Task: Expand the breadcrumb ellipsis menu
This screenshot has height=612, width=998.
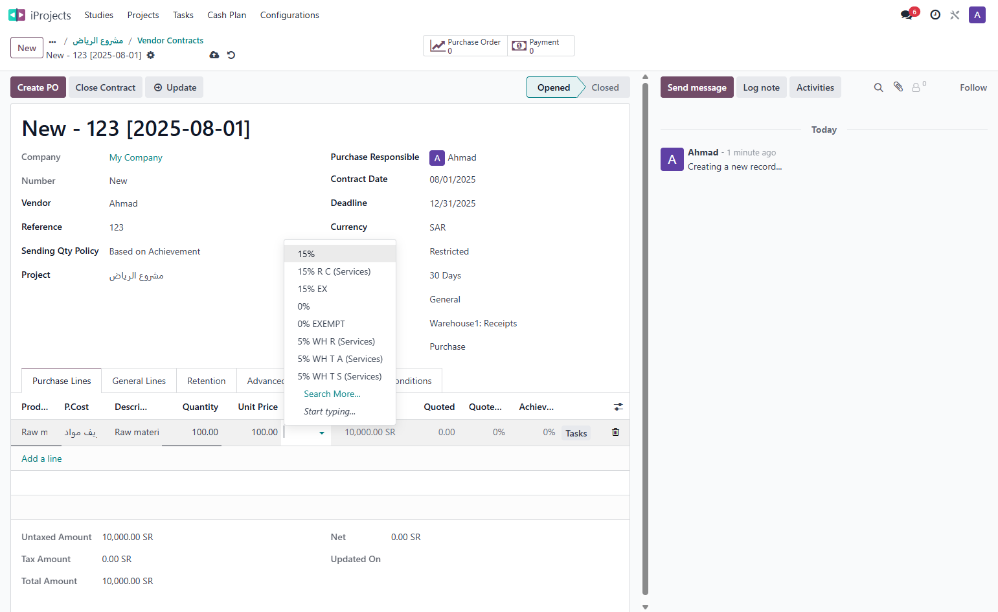Action: [x=52, y=41]
